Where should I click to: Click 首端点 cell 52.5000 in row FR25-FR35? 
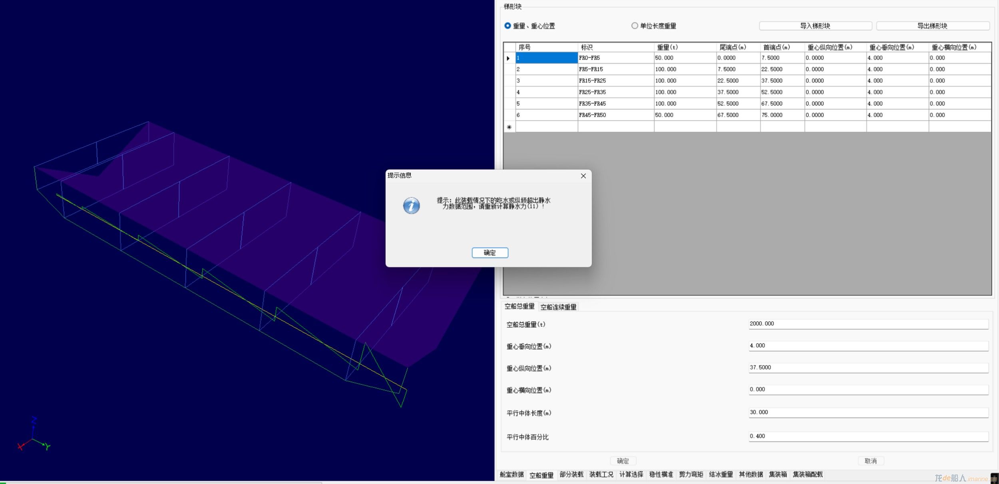782,92
